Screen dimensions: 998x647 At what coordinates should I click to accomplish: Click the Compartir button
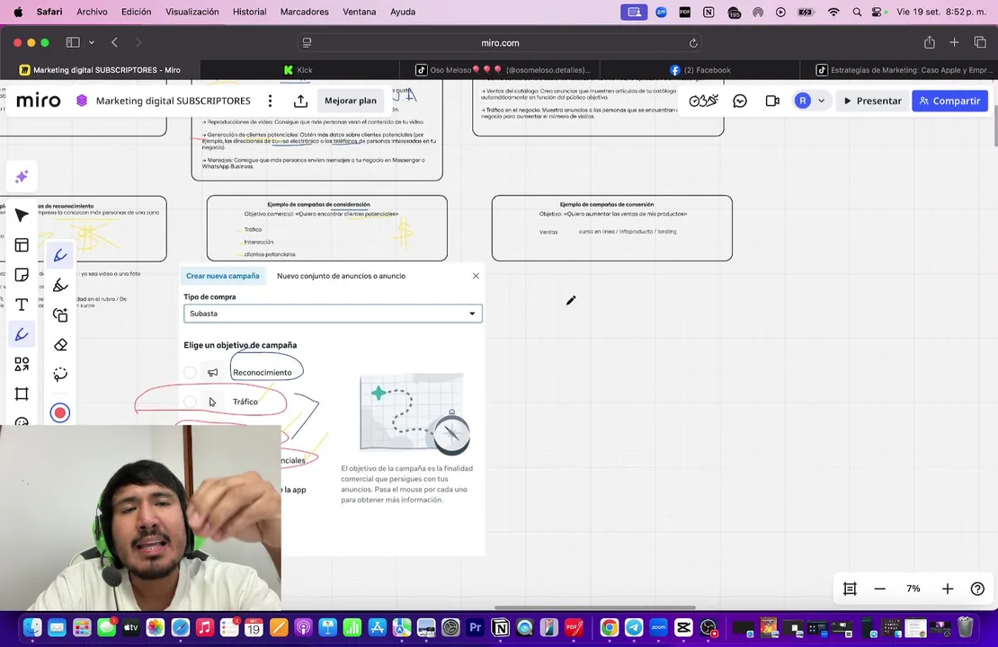(949, 101)
